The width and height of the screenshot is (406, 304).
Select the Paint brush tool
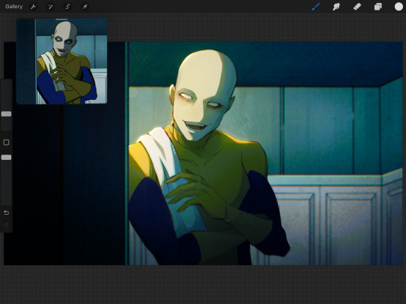point(316,7)
